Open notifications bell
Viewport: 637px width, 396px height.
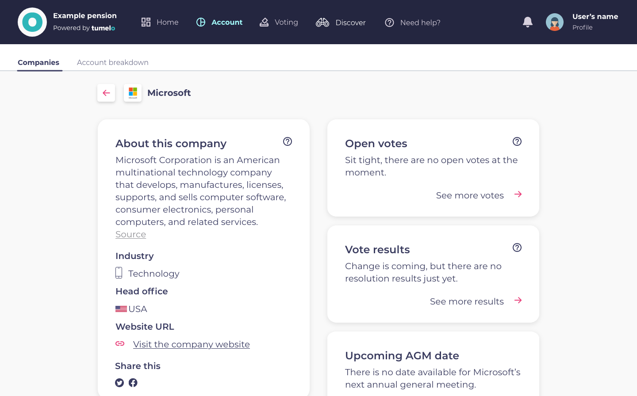[x=528, y=22]
